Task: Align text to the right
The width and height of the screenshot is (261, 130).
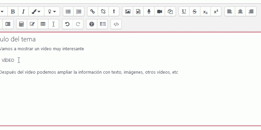Action: [251, 12]
